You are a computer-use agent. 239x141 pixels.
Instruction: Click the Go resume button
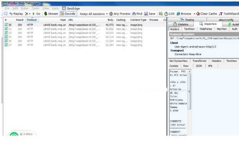36,14
